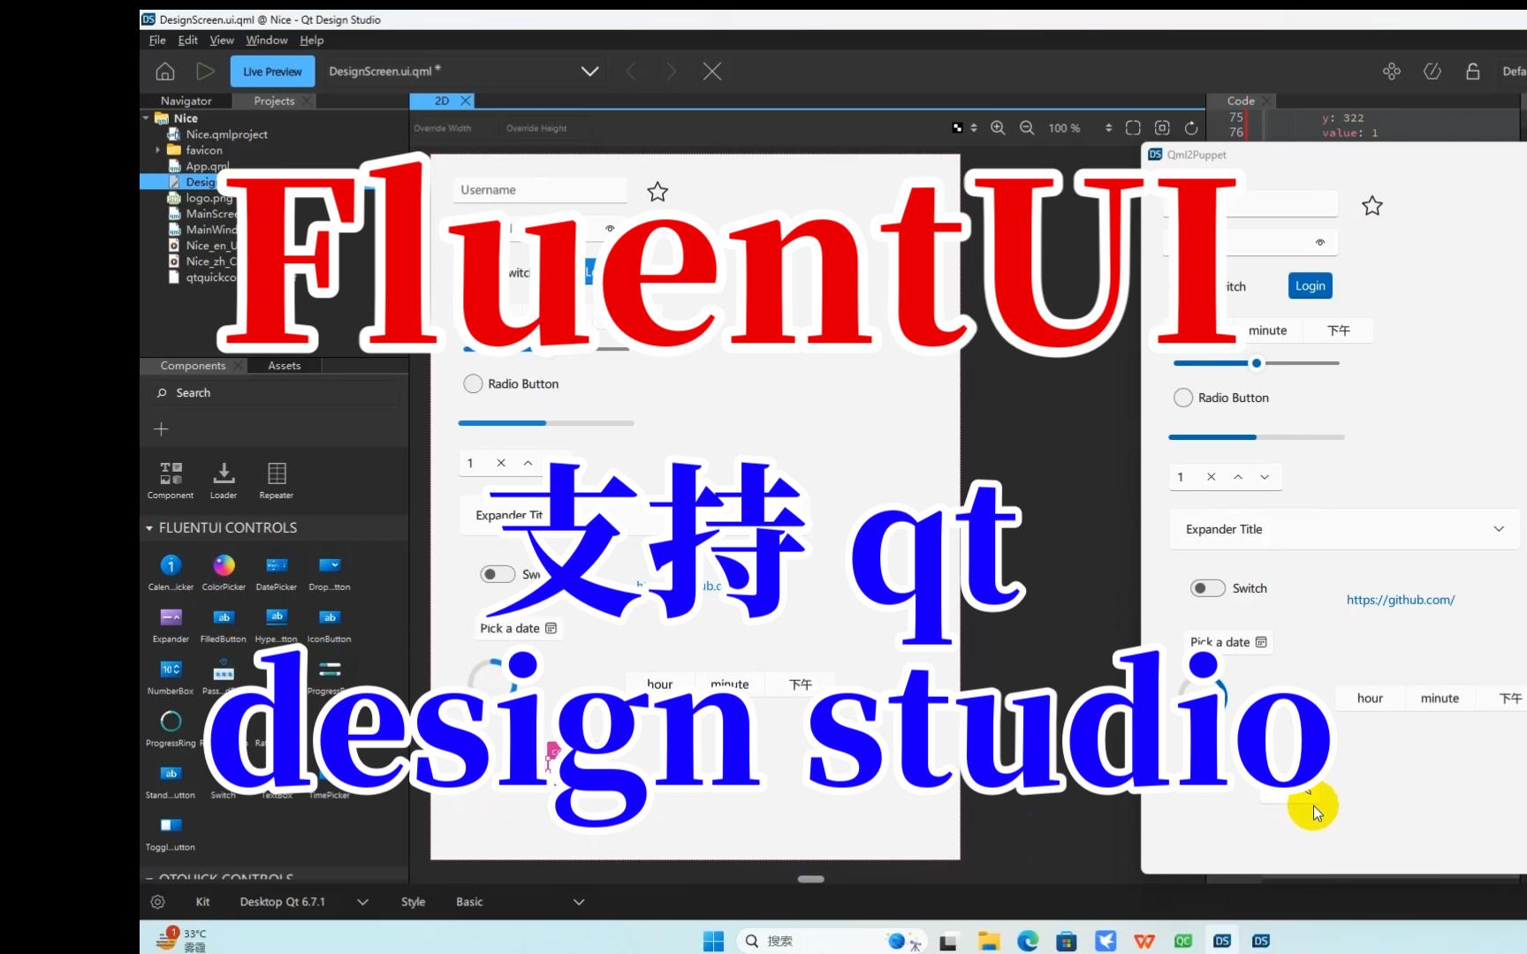The image size is (1527, 954).
Task: Decrease NumberBox value in Qml2Puppet preview
Action: (x=1265, y=477)
